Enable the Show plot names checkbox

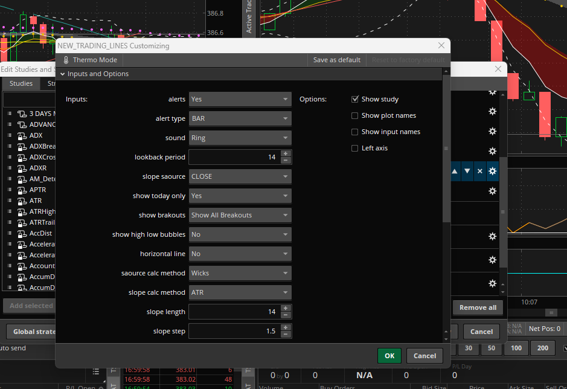pos(355,115)
